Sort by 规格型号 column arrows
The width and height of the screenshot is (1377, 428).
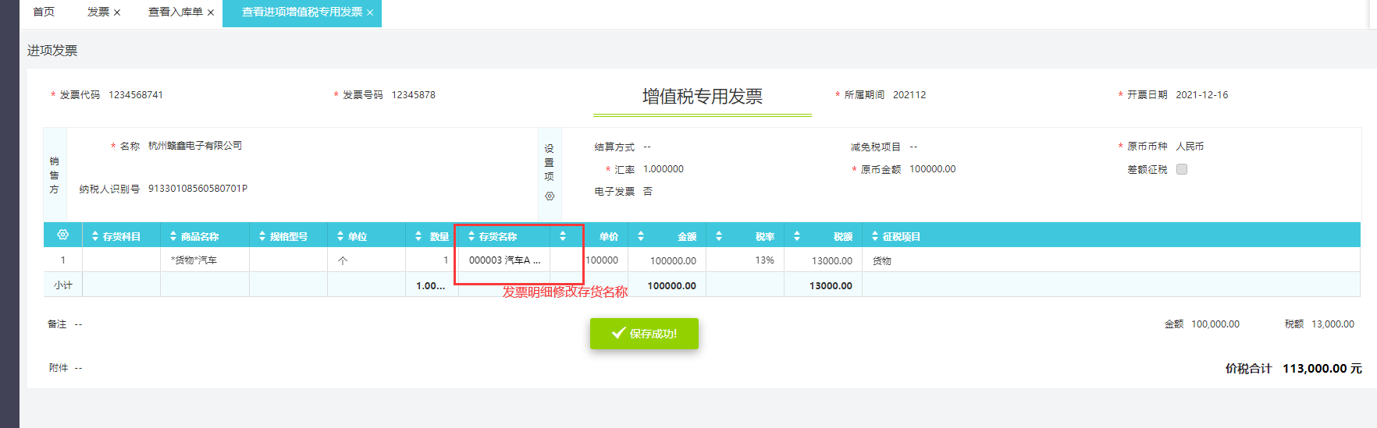click(x=262, y=236)
